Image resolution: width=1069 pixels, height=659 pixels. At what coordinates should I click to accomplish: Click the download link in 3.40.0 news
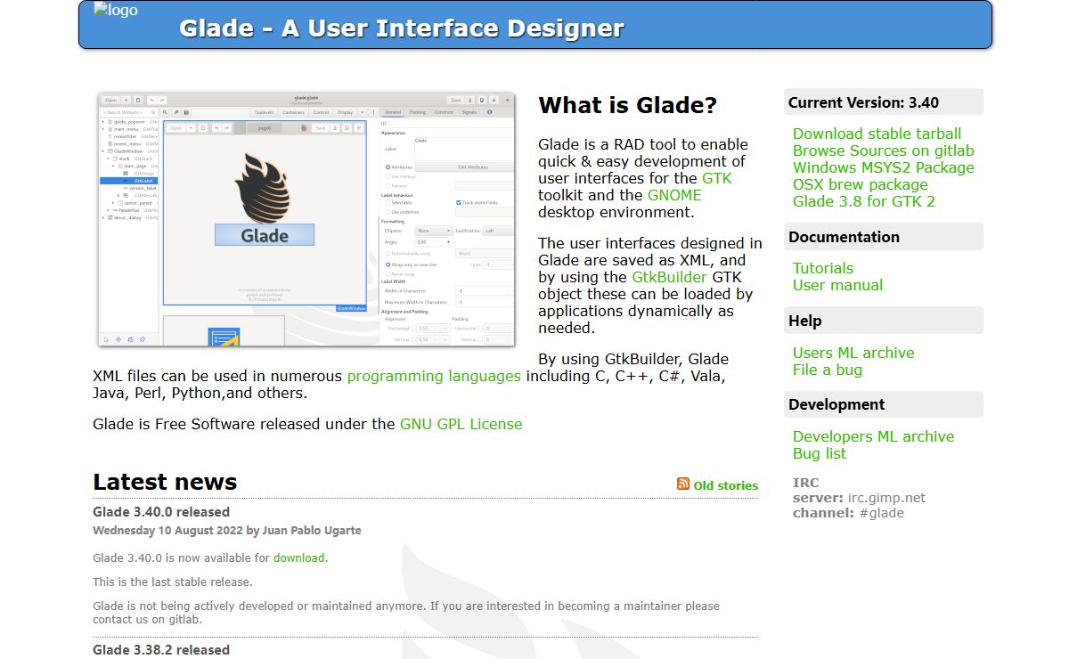coord(298,558)
